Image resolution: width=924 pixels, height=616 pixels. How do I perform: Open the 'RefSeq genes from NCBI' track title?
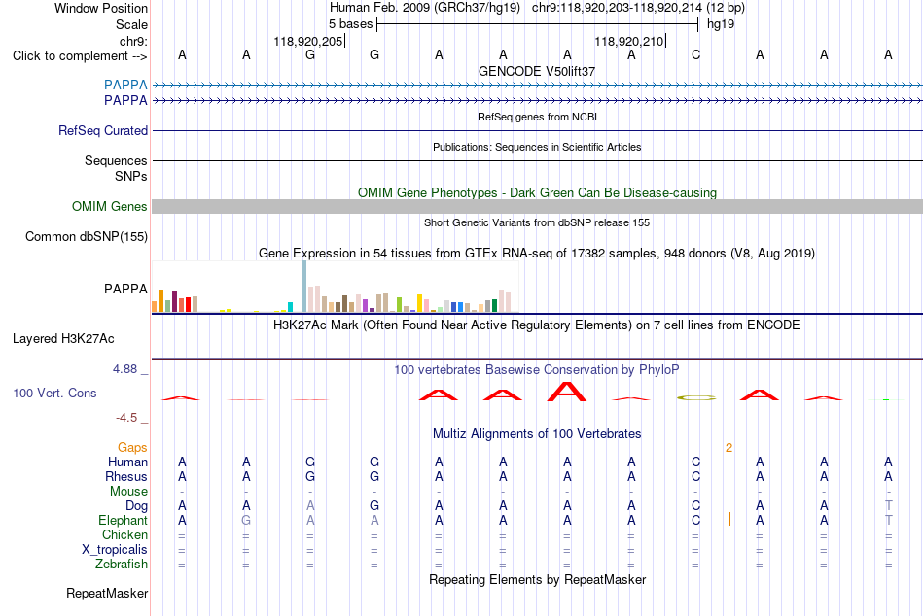tap(537, 117)
